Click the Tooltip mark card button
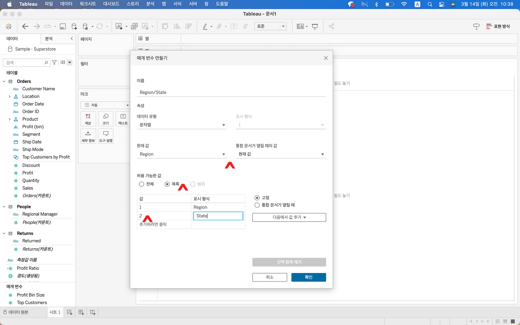The width and height of the screenshot is (520, 325). pyautogui.click(x=106, y=136)
